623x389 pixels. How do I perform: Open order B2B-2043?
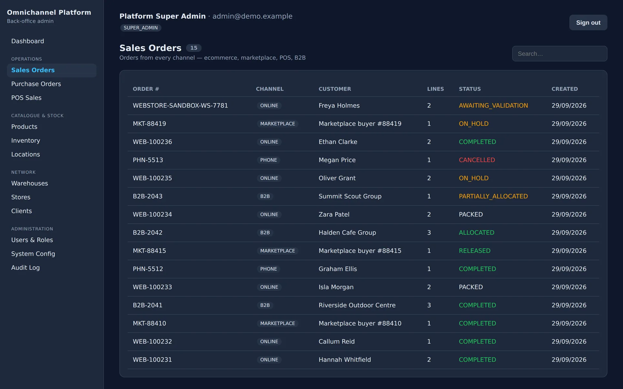click(x=147, y=196)
